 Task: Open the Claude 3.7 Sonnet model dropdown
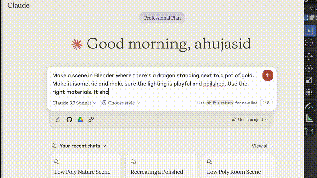click(x=74, y=103)
